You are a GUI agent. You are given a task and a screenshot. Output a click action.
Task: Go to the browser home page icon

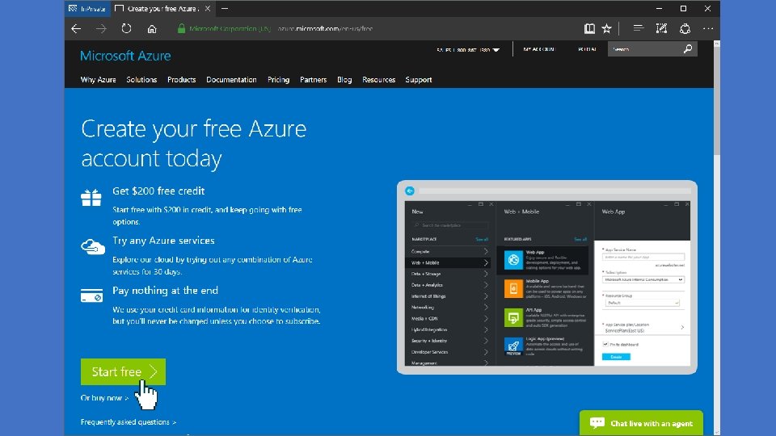(152, 29)
